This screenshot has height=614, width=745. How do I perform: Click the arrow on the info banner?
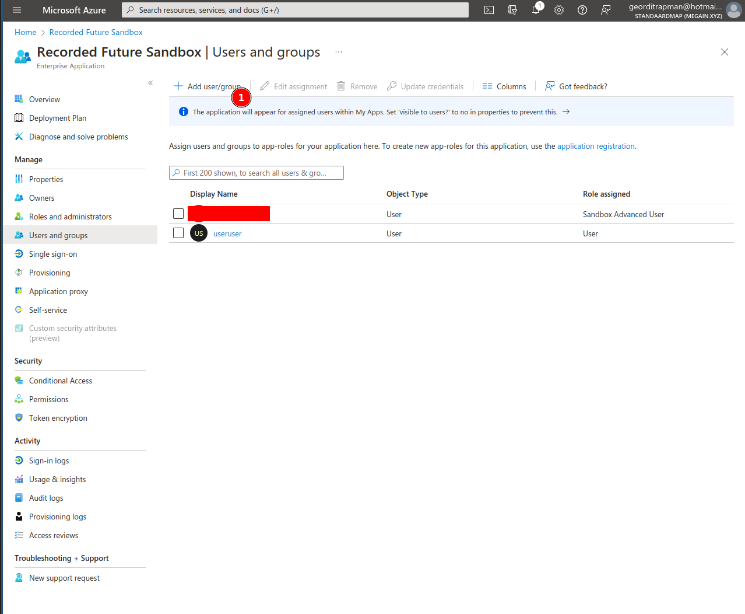[566, 112]
